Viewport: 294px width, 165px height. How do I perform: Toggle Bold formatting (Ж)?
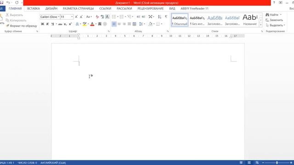[x=42, y=24]
